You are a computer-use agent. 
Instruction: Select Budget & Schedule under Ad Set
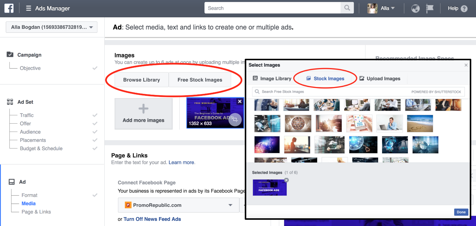point(41,148)
